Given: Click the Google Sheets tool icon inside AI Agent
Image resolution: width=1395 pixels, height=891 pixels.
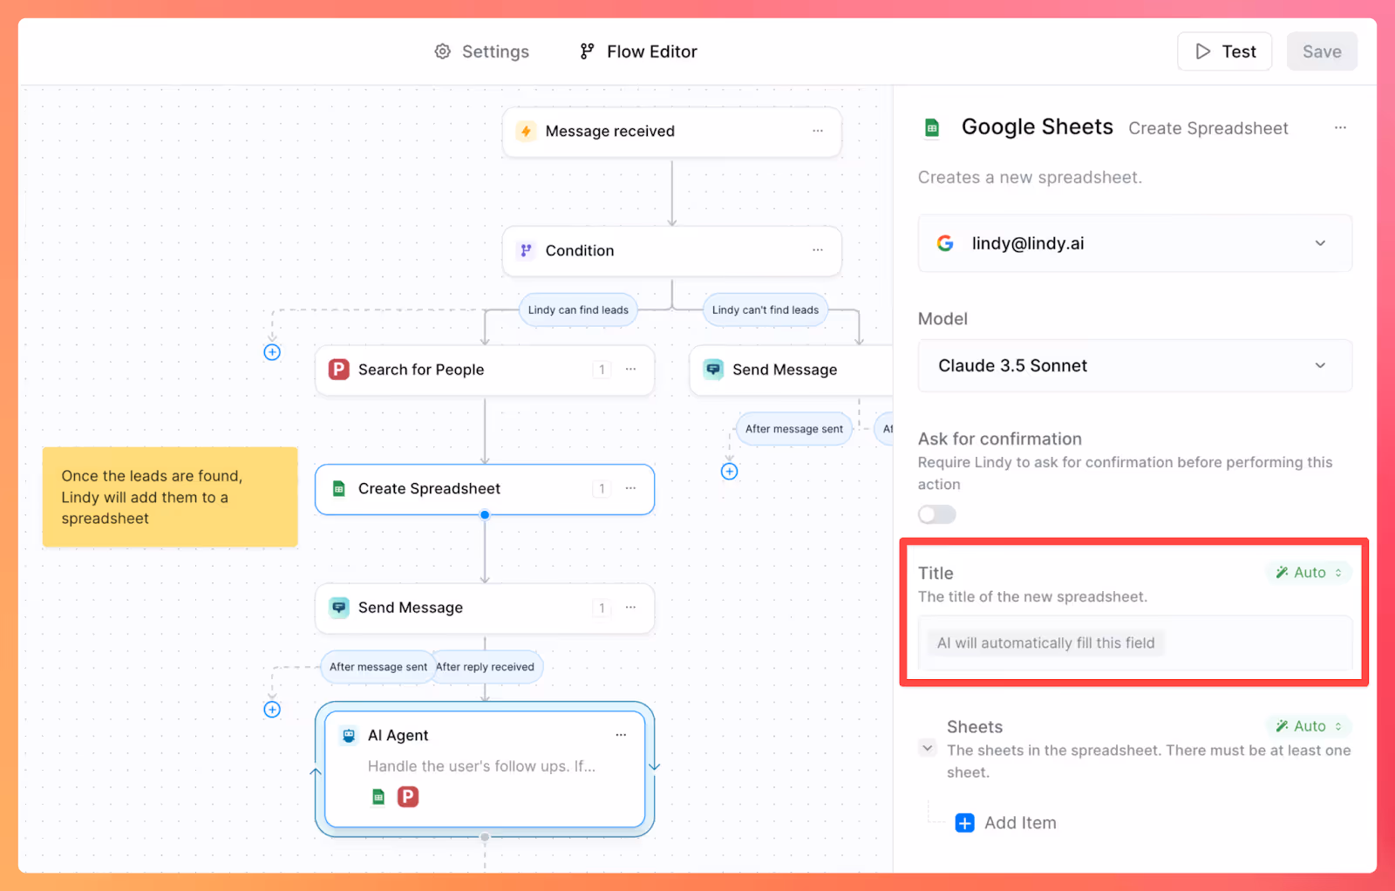Looking at the screenshot, I should click(378, 796).
